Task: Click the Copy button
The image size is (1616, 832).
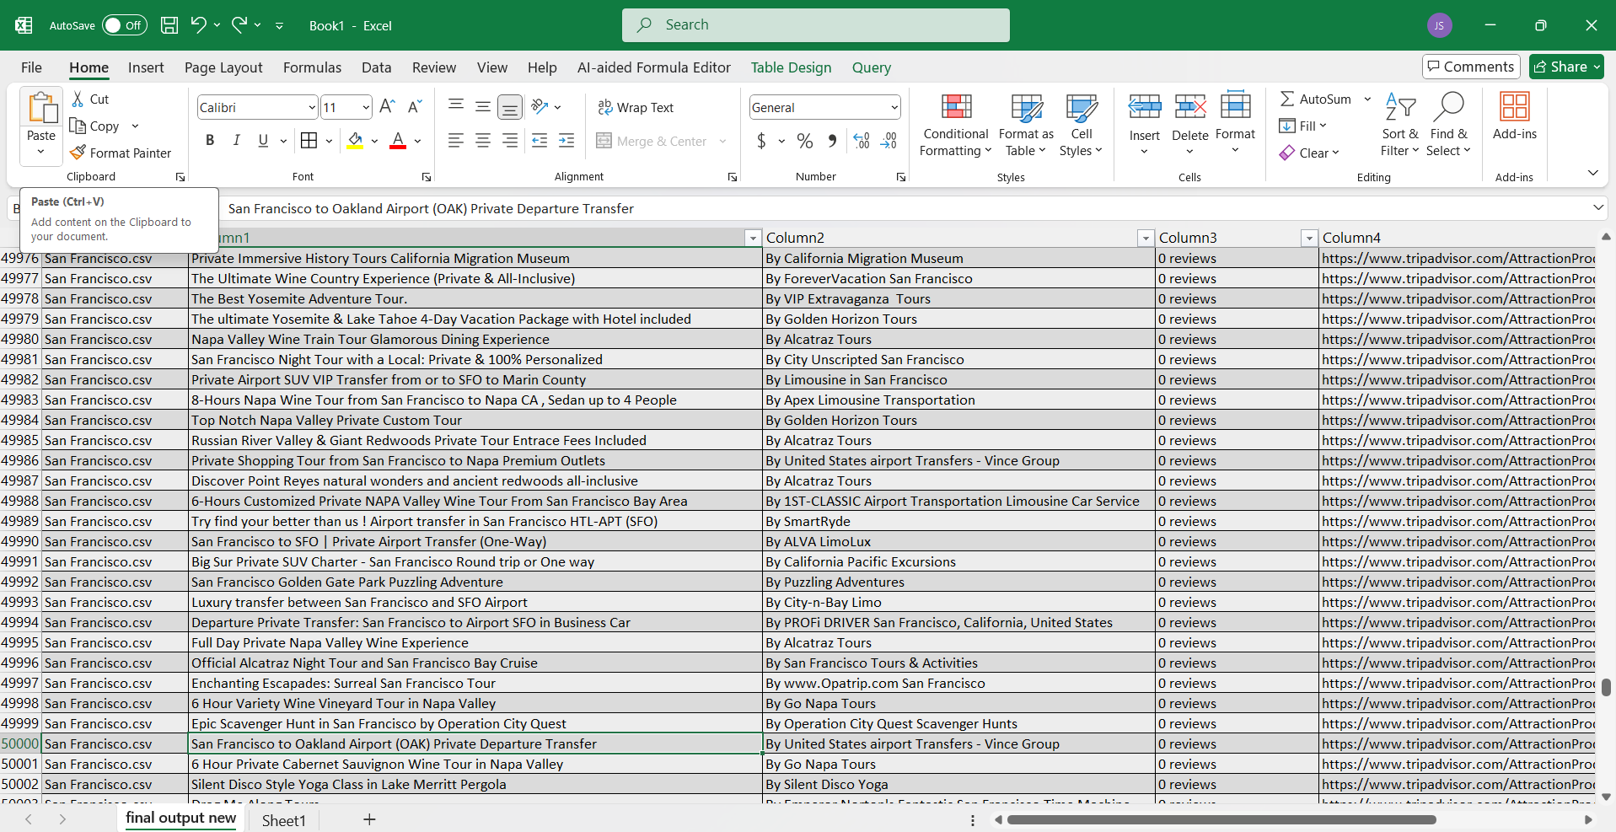Action: (94, 126)
